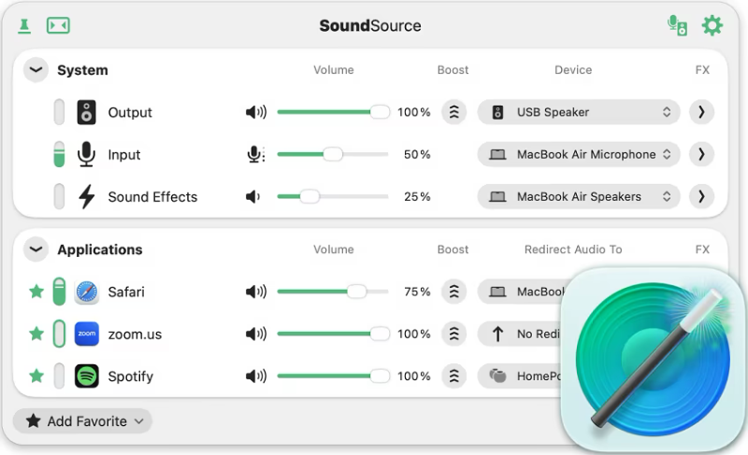
Task: Mute the Output speaker volume icon
Action: [255, 112]
